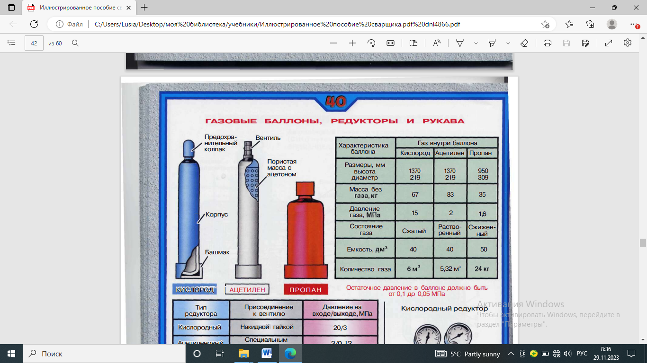Expand the Draw tool options dropdown
The width and height of the screenshot is (647, 363).
(x=476, y=43)
